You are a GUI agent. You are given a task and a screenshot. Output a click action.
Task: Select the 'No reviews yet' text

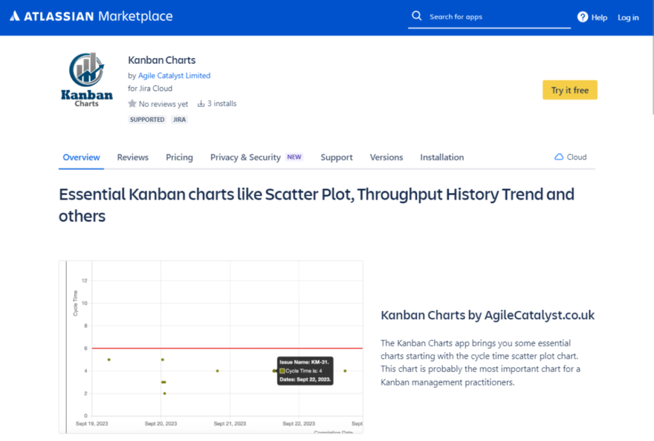coord(163,104)
